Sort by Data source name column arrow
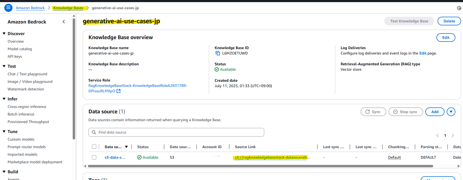Image resolution: width=463 pixels, height=180 pixels. (126, 147)
